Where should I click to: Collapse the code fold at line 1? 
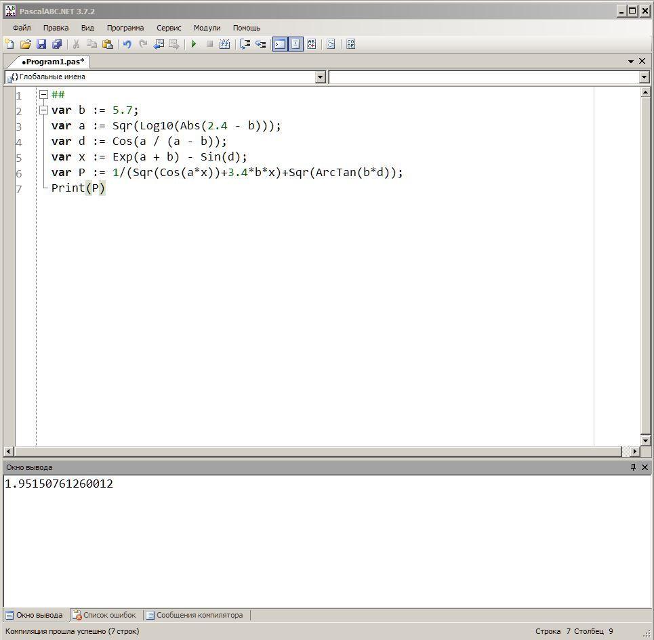tap(43, 95)
